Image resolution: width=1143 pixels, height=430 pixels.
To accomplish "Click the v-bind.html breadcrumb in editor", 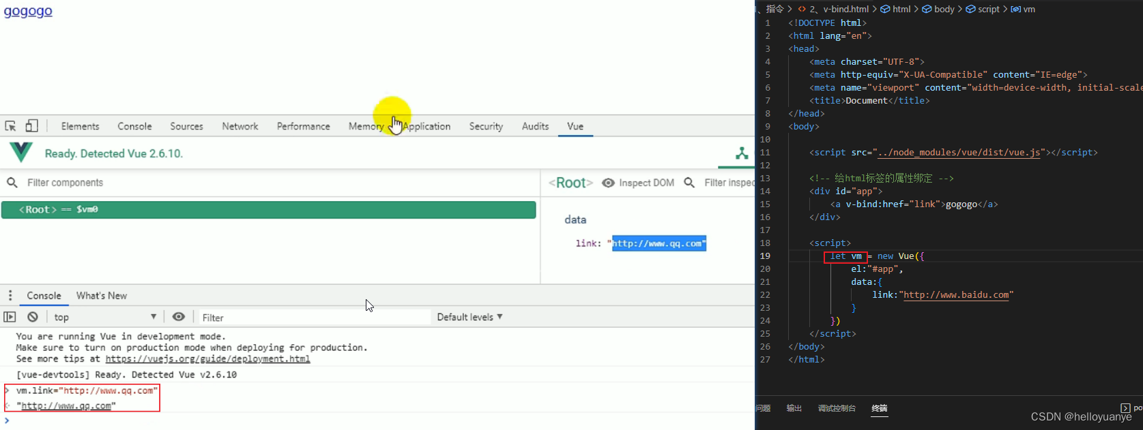I will click(x=840, y=9).
